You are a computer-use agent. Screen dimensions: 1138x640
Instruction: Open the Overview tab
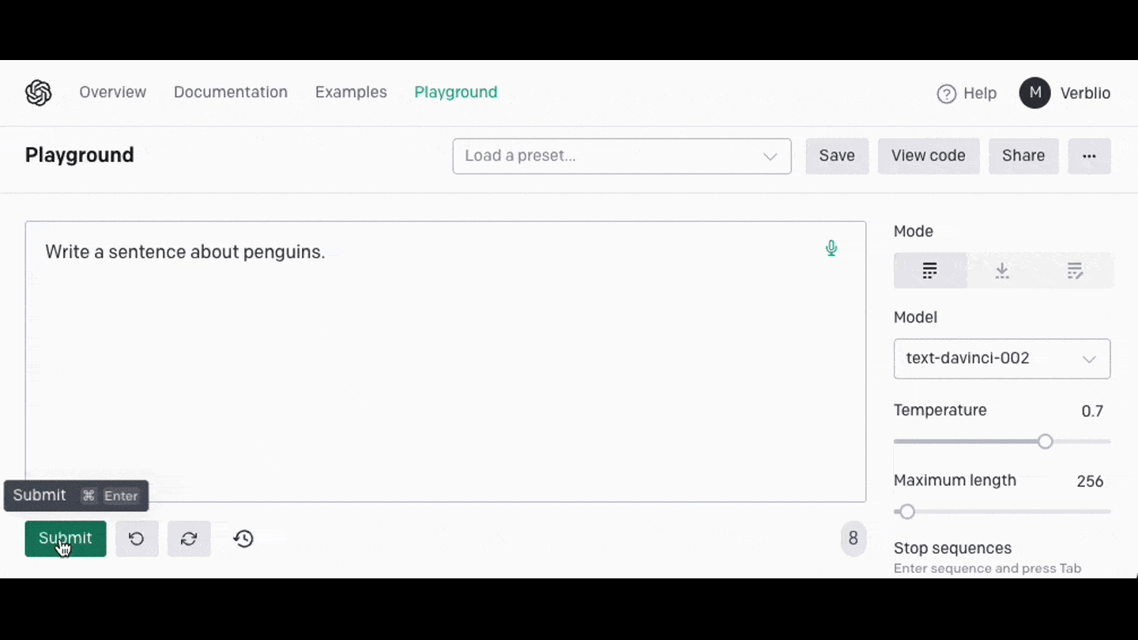[x=112, y=92]
